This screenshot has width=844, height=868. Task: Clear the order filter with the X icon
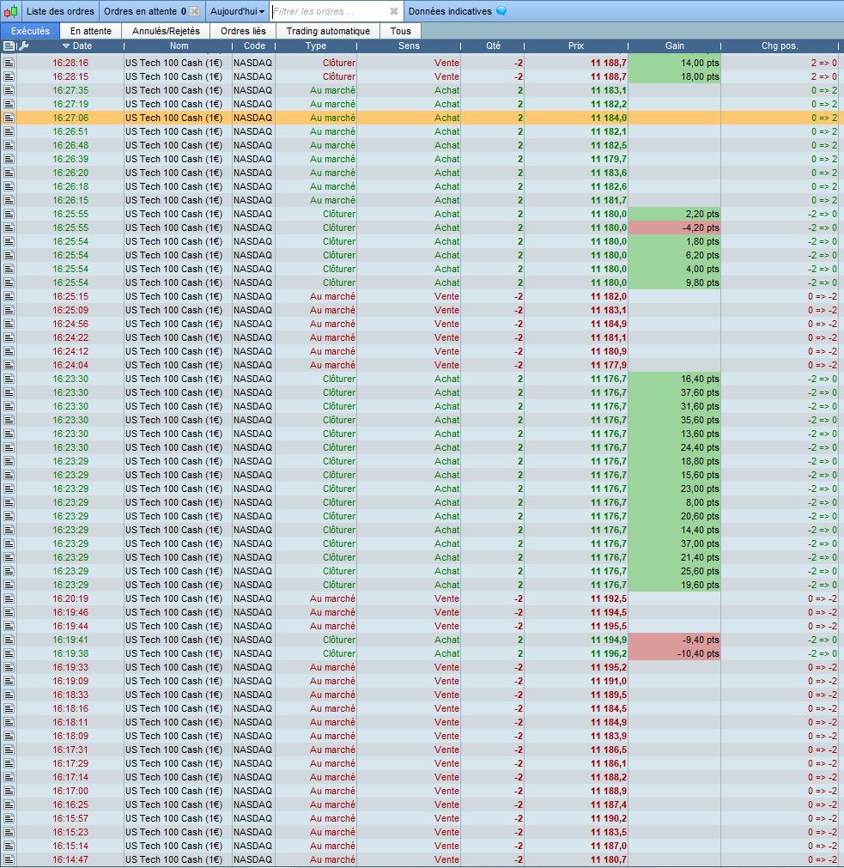pos(393,11)
